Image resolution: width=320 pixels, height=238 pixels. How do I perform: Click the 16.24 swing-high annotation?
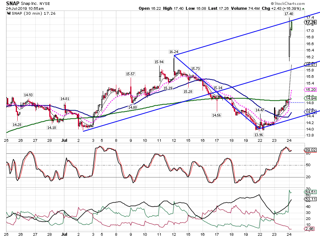[174, 52]
